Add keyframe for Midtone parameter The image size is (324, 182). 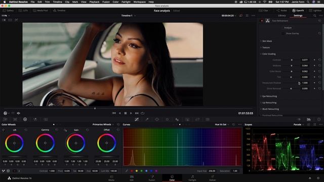click(314, 66)
